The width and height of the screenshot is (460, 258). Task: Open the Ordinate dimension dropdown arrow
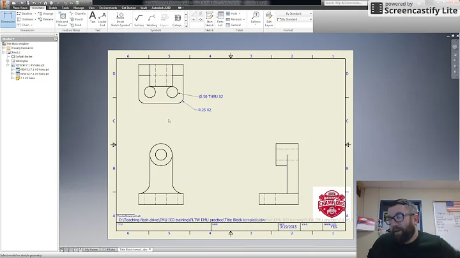tap(35, 19)
